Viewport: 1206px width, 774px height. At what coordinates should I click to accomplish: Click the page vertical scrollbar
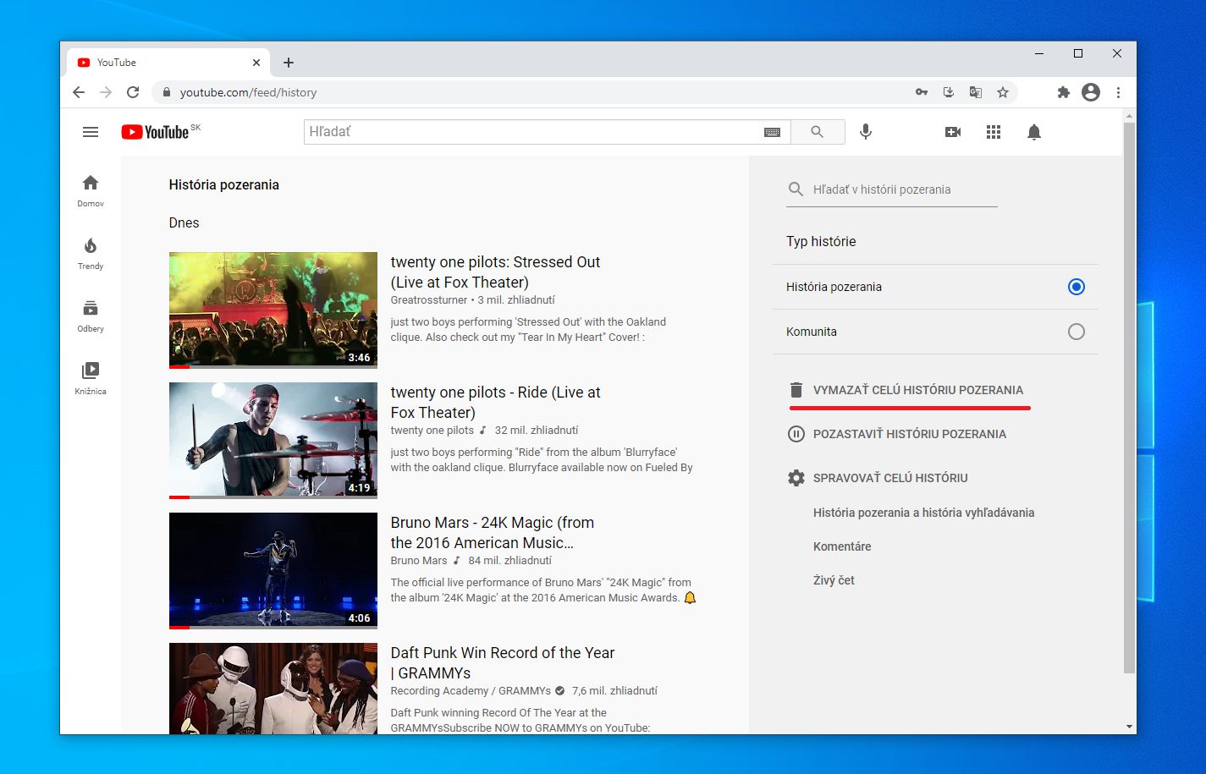(1129, 398)
